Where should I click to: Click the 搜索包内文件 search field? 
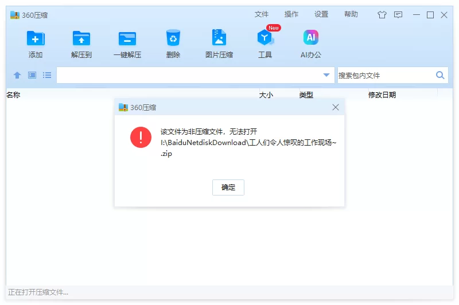coord(384,75)
